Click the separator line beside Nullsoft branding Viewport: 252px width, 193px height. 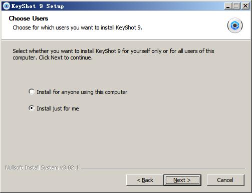163,168
